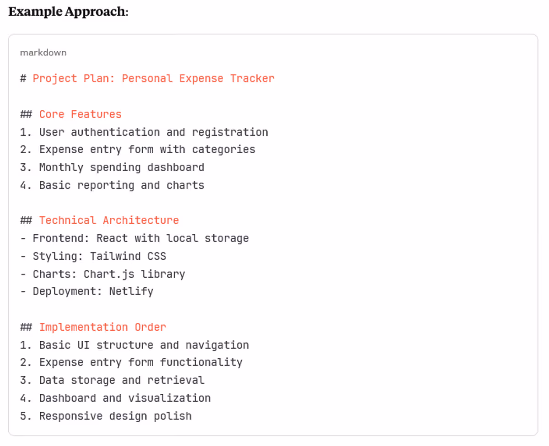The width and height of the screenshot is (549, 446).
Task: Click the "Deployment: Netlify" line
Action: 92,291
